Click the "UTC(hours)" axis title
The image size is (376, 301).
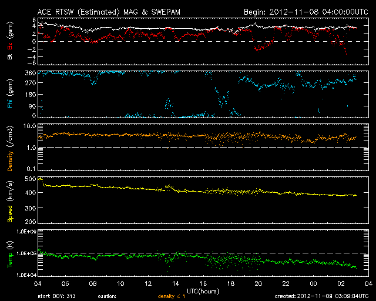203,292
